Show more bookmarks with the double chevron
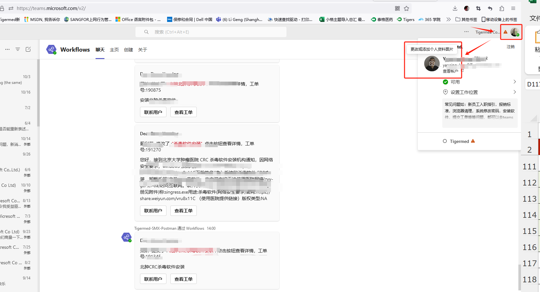This screenshot has width=540, height=292. [448, 19]
